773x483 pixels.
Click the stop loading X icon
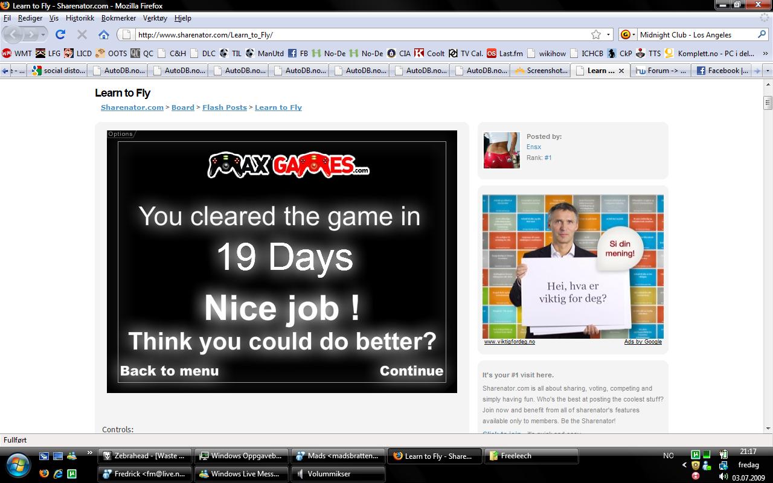click(x=82, y=34)
